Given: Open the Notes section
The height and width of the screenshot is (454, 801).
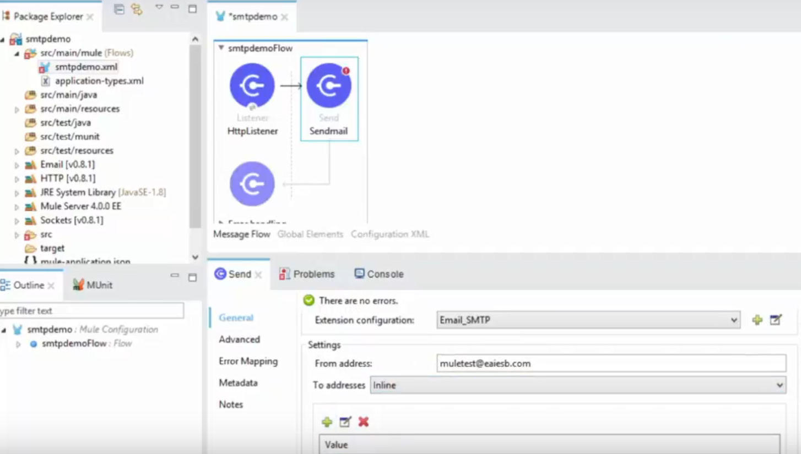Looking at the screenshot, I should coord(231,404).
